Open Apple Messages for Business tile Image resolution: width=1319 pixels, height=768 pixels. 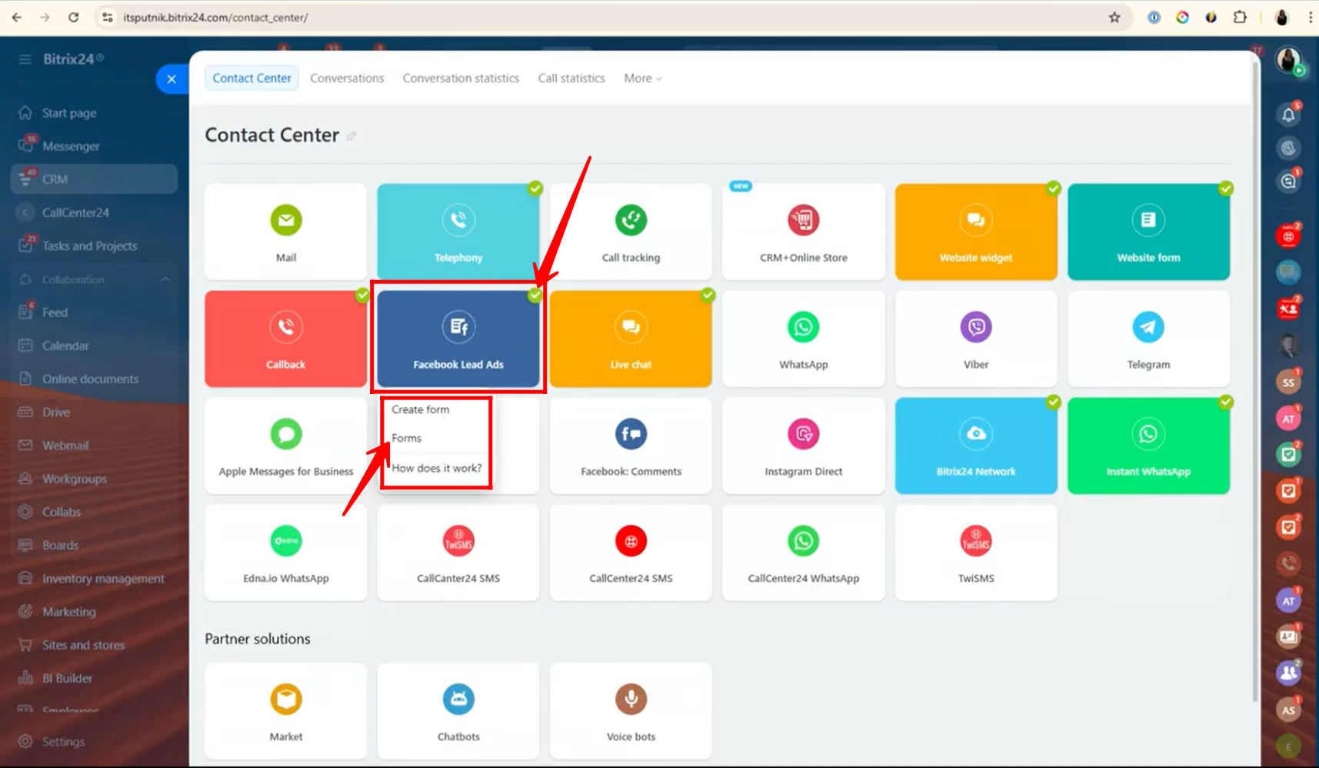pos(285,446)
